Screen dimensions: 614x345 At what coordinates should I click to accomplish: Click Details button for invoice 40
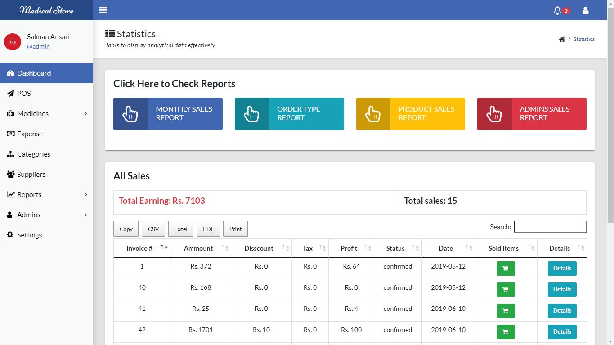pos(562,290)
